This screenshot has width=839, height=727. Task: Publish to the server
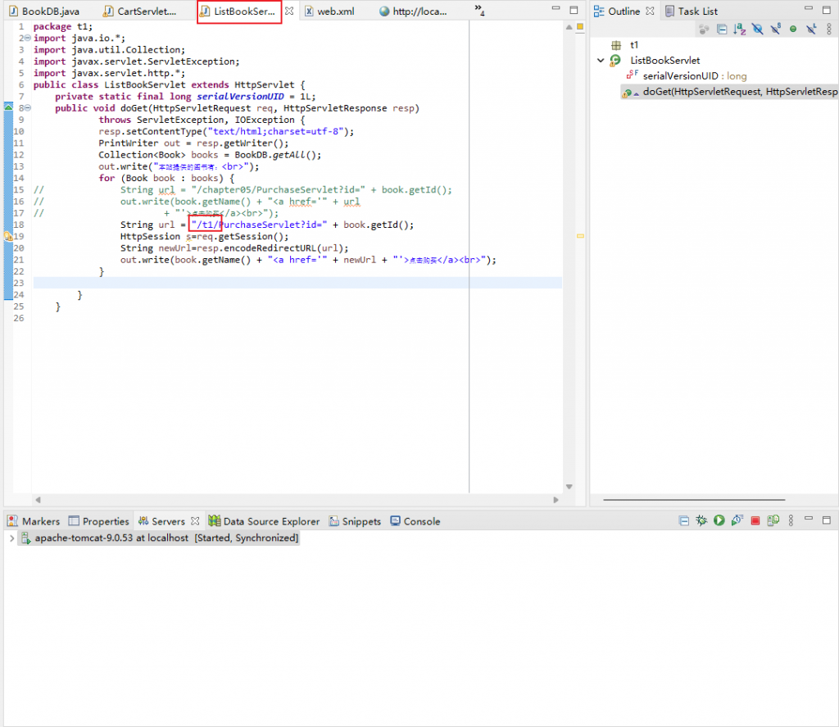(x=773, y=521)
